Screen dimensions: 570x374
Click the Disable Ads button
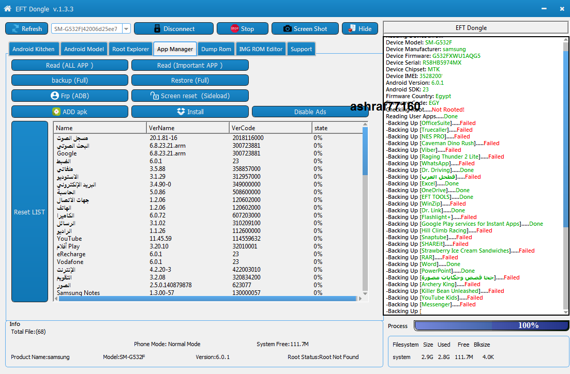click(x=310, y=112)
